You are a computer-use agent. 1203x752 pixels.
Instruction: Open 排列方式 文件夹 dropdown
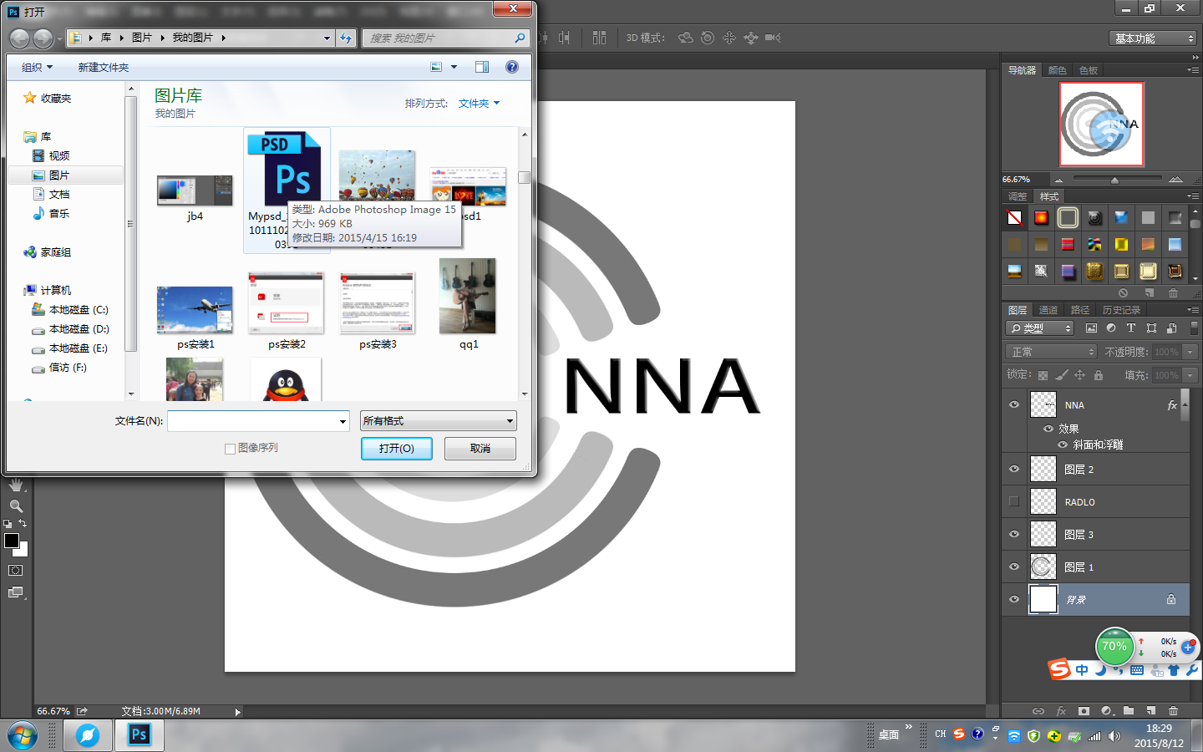tap(479, 104)
